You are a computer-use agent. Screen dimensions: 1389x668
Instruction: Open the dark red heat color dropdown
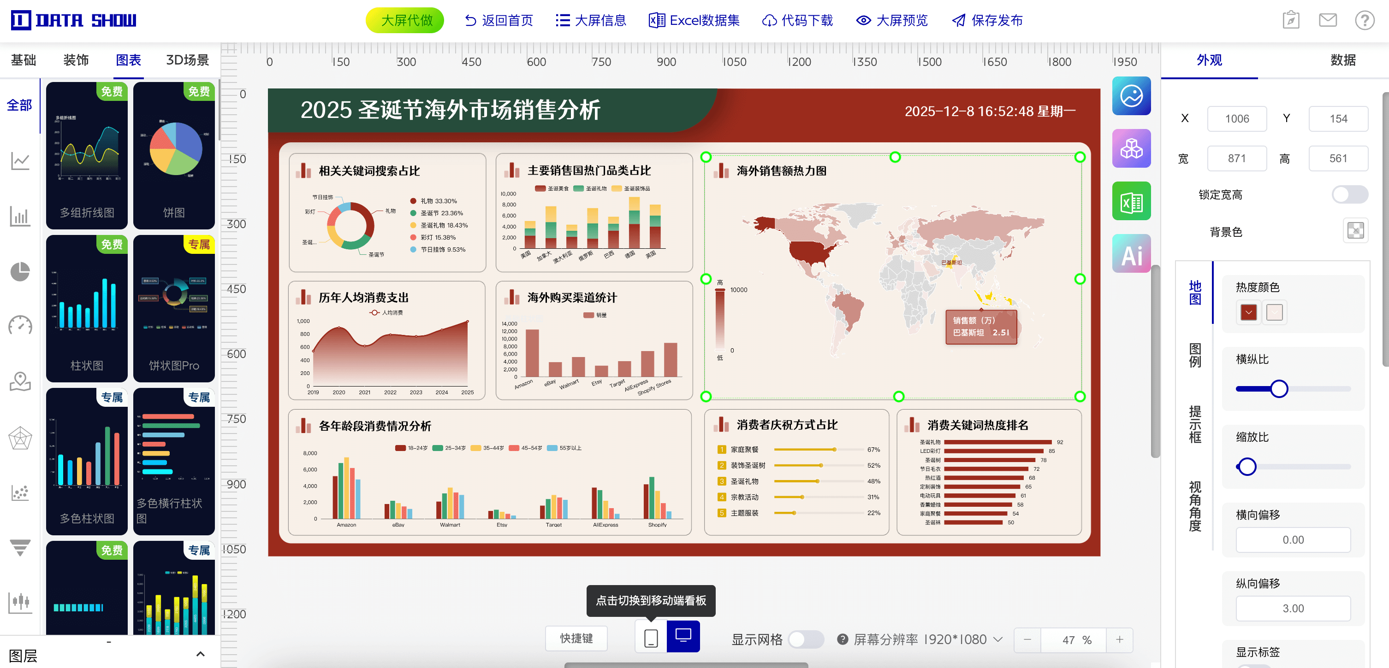1248,312
